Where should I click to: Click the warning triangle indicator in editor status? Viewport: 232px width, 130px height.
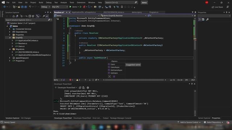click(78, 80)
